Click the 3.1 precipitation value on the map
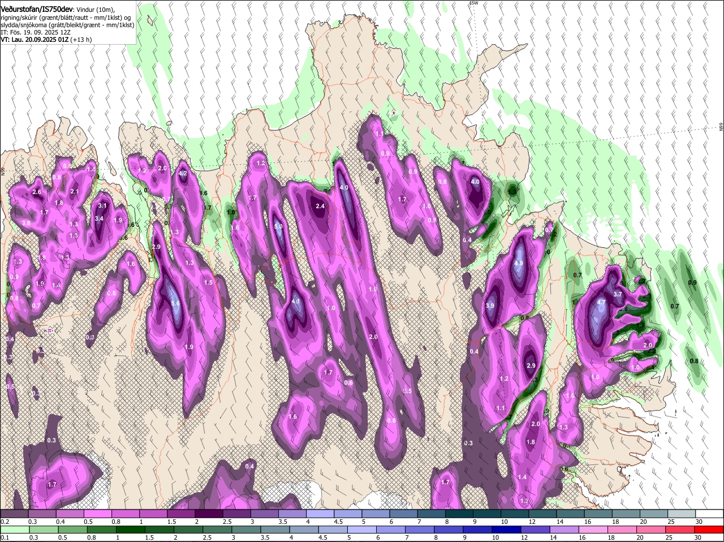 coord(102,205)
